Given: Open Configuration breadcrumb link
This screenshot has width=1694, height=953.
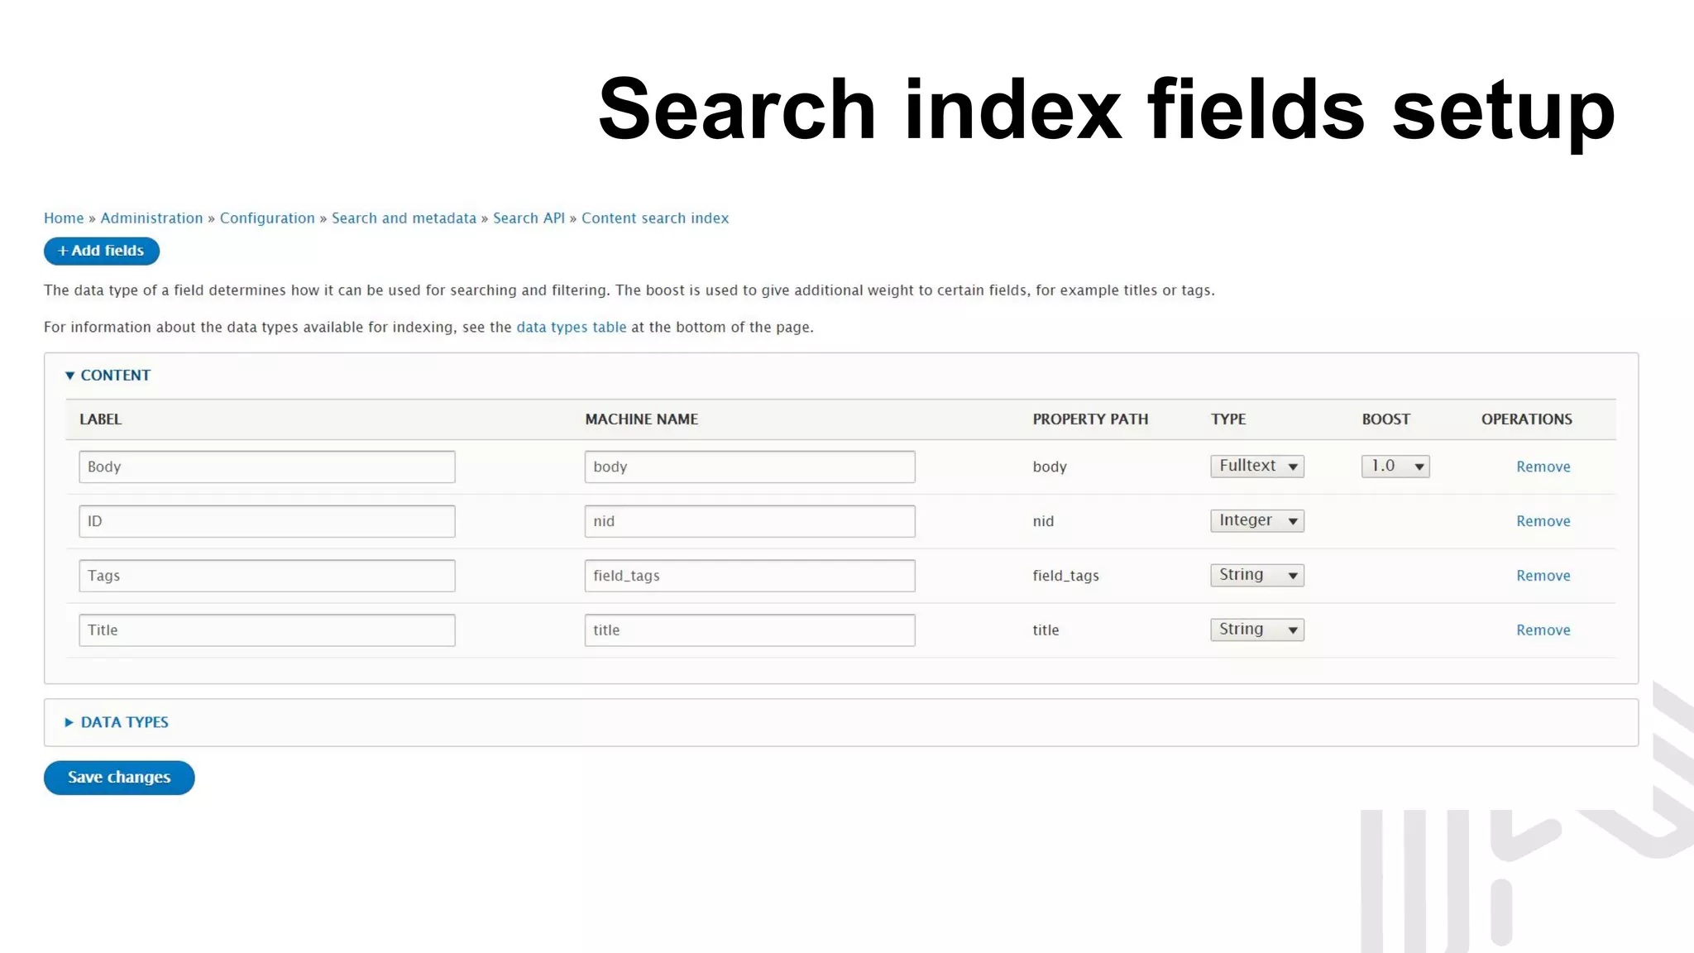Looking at the screenshot, I should click(267, 218).
